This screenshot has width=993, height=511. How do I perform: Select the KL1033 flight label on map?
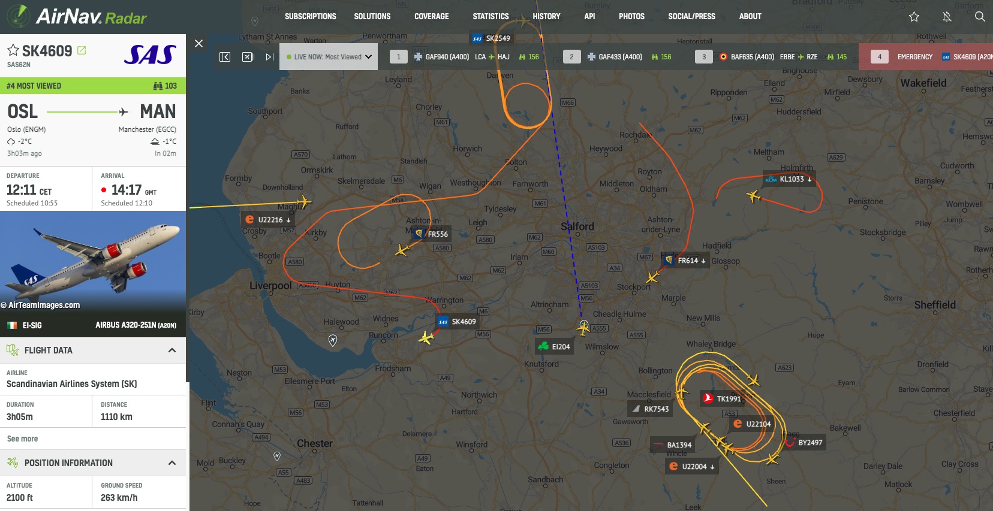tap(789, 179)
